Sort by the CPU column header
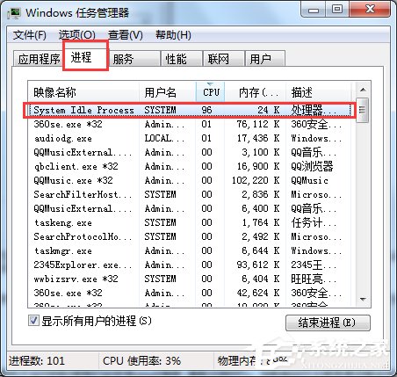The height and width of the screenshot is (377, 397). pyautogui.click(x=211, y=92)
